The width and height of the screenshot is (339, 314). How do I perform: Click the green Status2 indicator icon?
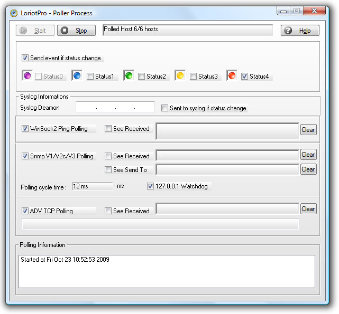[x=129, y=76]
